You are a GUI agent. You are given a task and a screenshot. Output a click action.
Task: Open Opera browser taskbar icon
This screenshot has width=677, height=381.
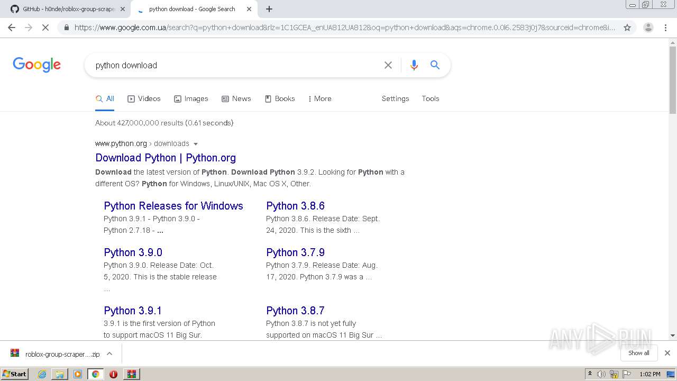[113, 374]
